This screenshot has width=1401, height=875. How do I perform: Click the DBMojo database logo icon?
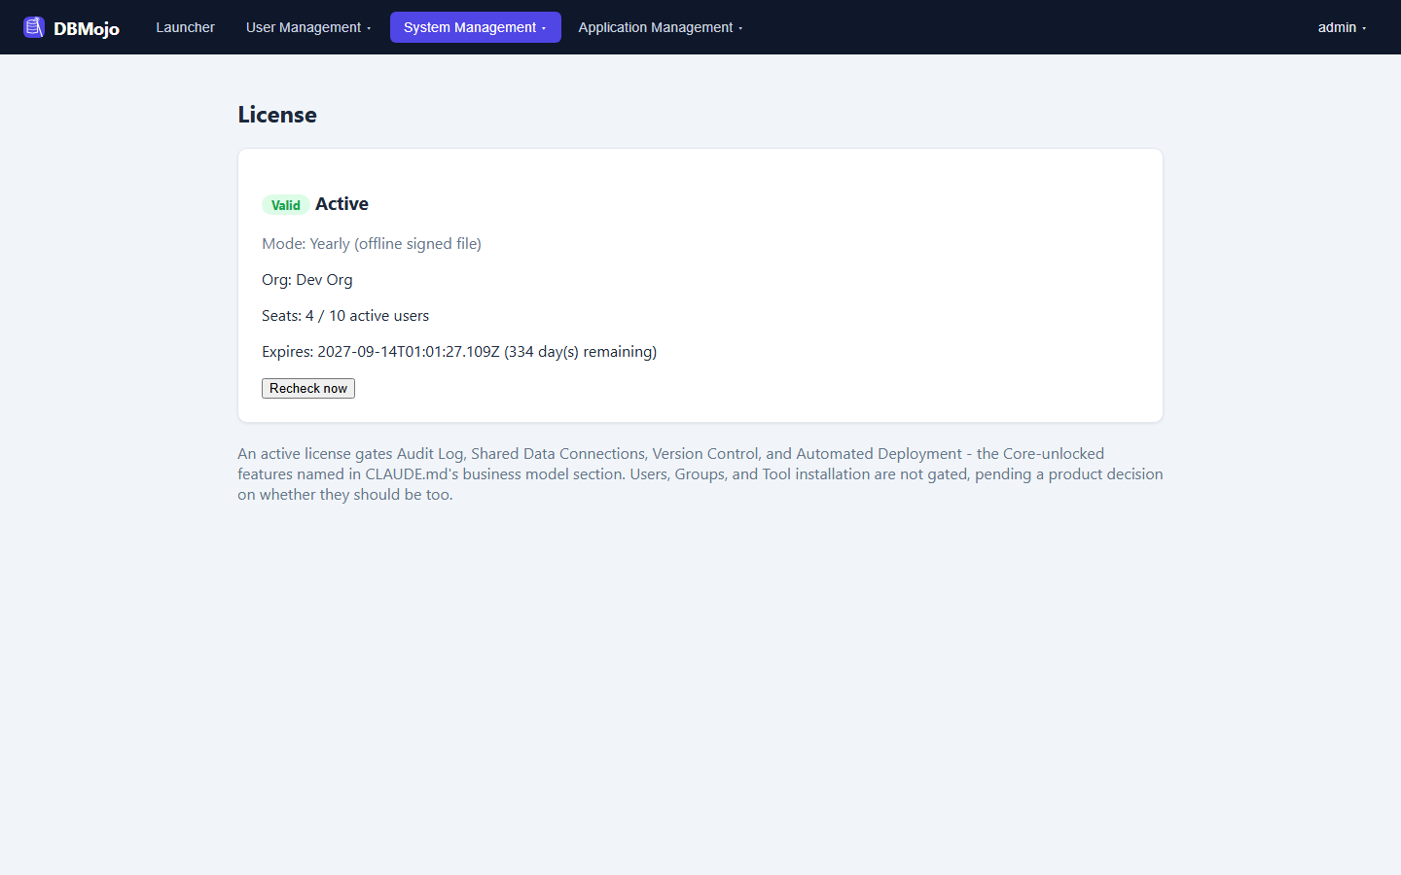click(34, 27)
